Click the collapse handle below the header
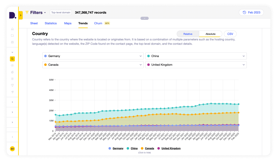This screenshot has width=277, height=162. click(x=145, y=18)
